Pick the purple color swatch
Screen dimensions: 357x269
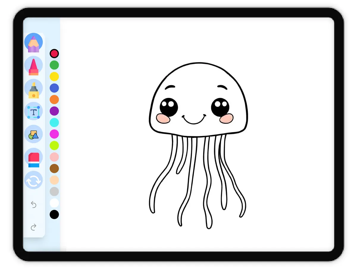(x=54, y=111)
